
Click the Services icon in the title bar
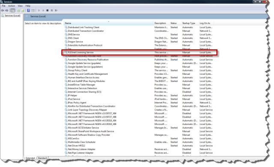pyautogui.click(x=2, y=2)
